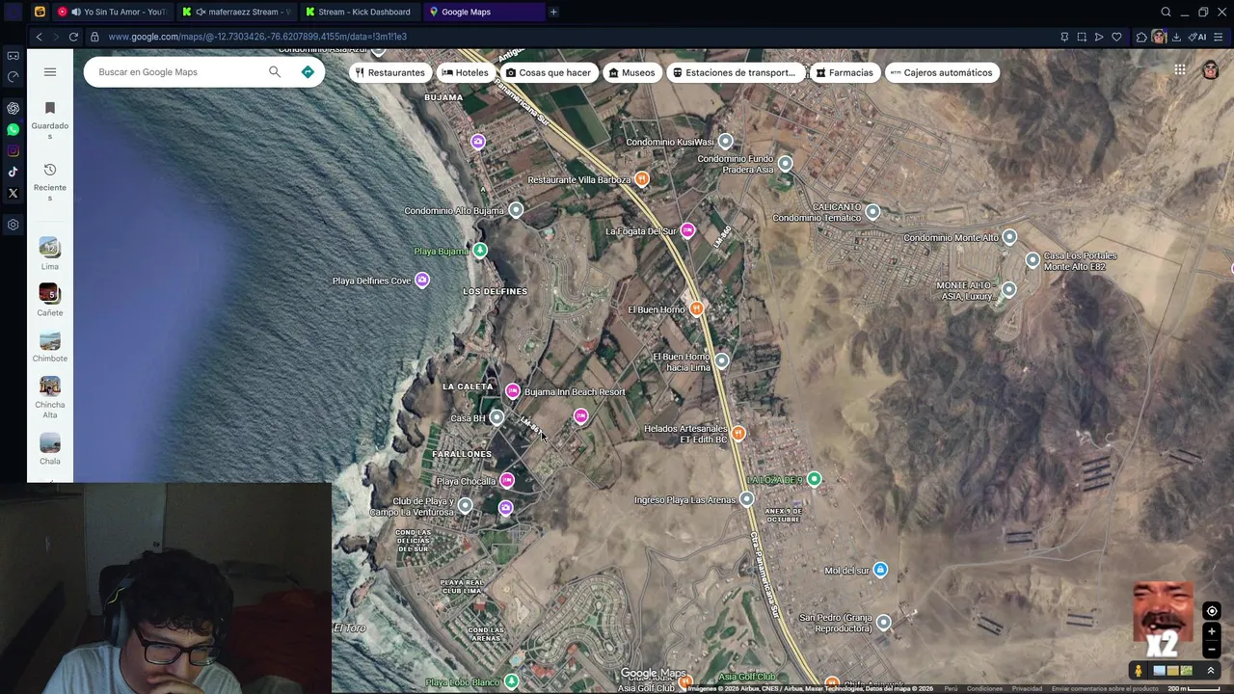Click the Playa Chocalla pink pin
Viewport: 1234px width, 694px height.
(507, 481)
